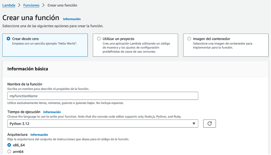
Task: Open the Python 3.12 runtime dropdown
Action: (x=103, y=123)
